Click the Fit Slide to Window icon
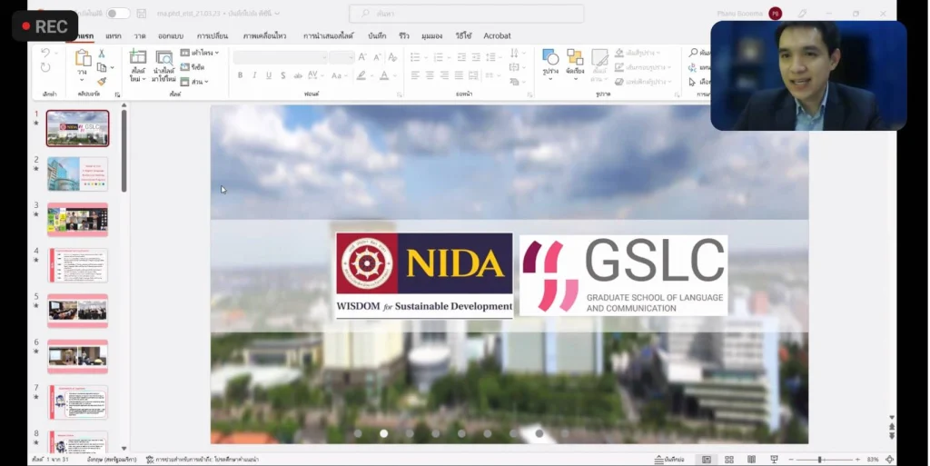 click(889, 460)
